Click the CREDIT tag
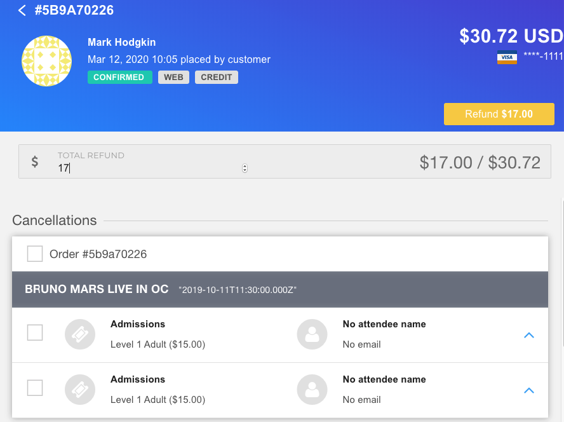Screen dimensions: 564x422 (x=217, y=77)
